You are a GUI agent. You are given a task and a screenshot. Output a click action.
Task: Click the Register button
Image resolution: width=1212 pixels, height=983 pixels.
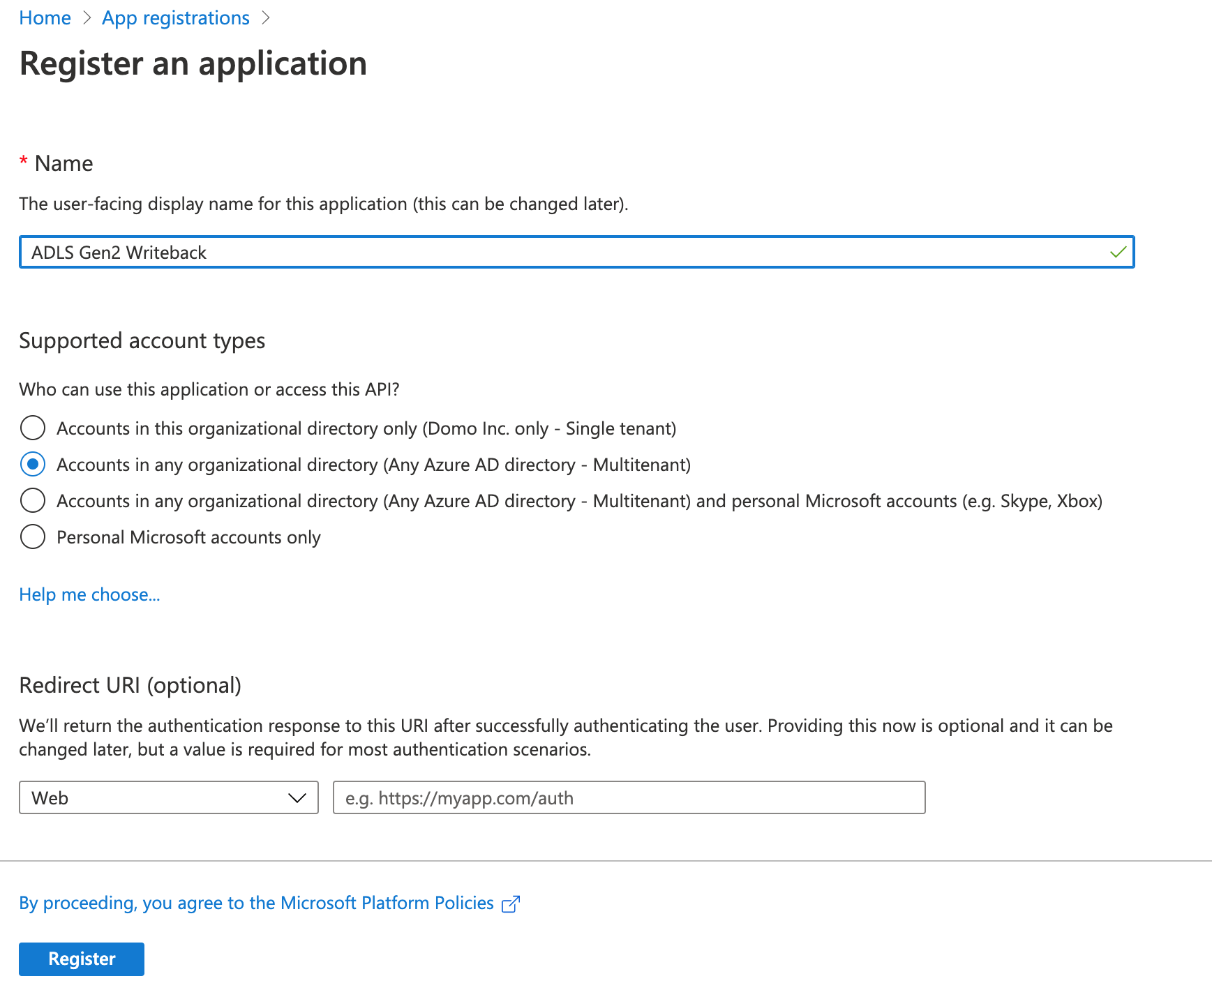(82, 959)
